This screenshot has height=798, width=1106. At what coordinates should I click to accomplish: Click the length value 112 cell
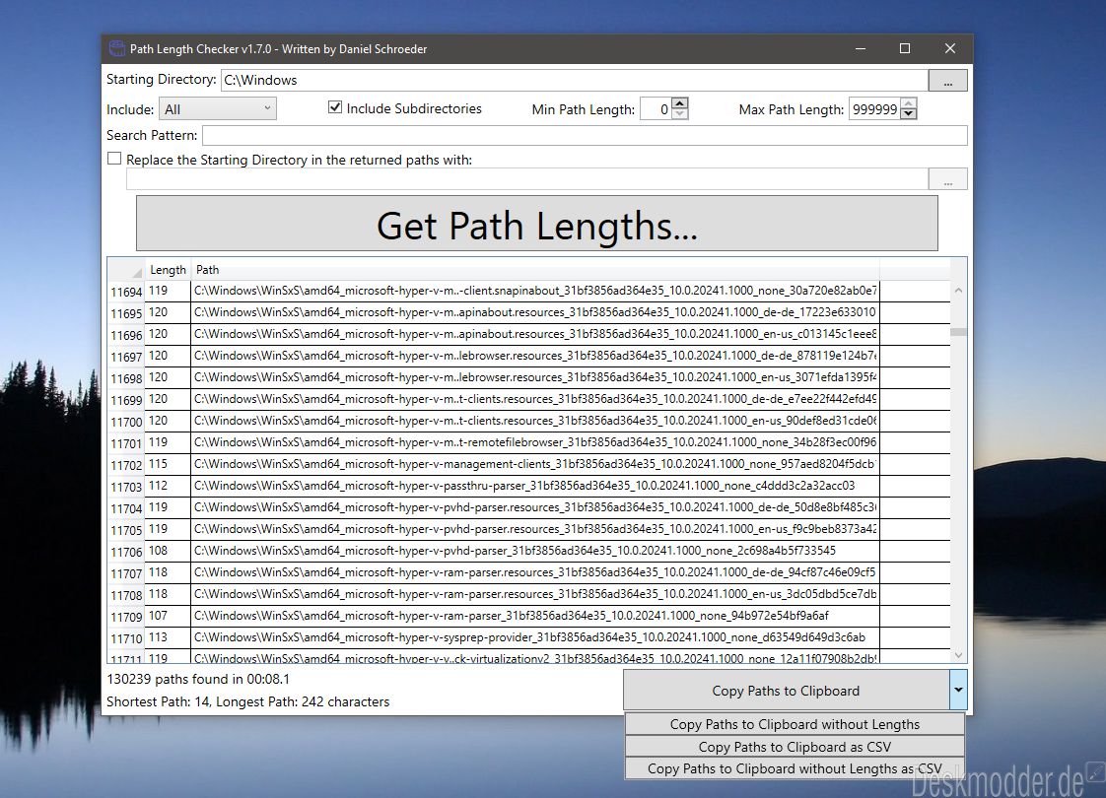click(x=168, y=486)
